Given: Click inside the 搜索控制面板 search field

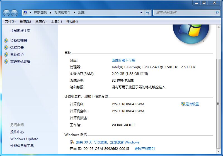Looking at the screenshot, I should 184,13.
